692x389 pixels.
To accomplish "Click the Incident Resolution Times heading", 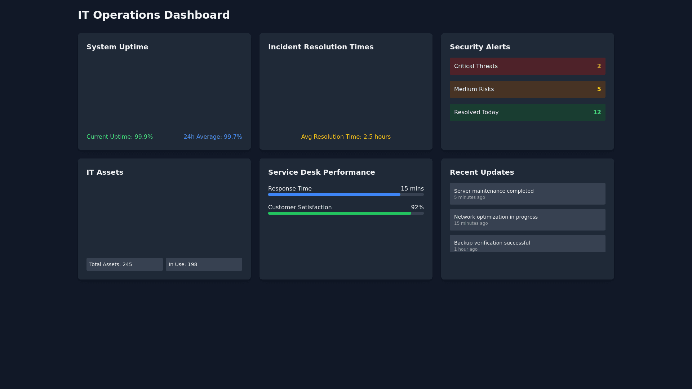I will pos(320,47).
